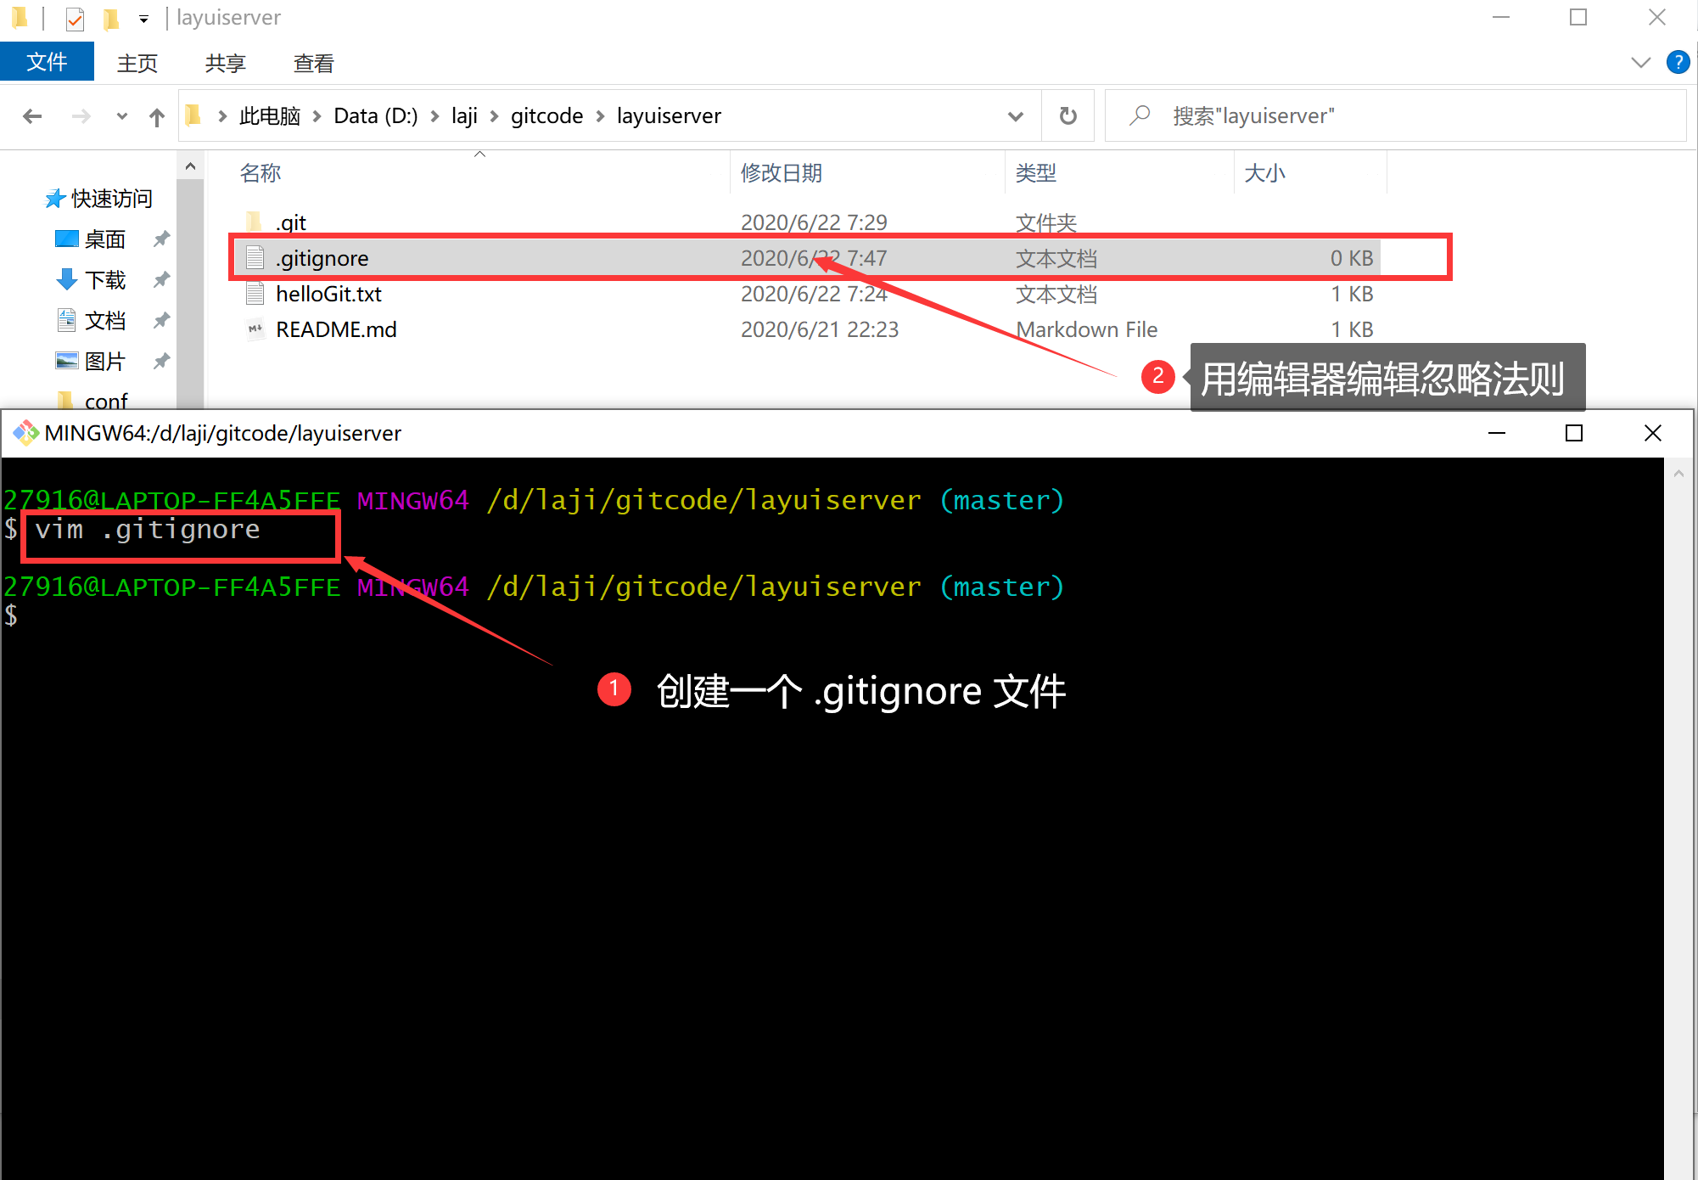Click 2020/6/22 7:24 date of helloGit.txt
Image resolution: width=1698 pixels, height=1180 pixels.
pyautogui.click(x=814, y=294)
